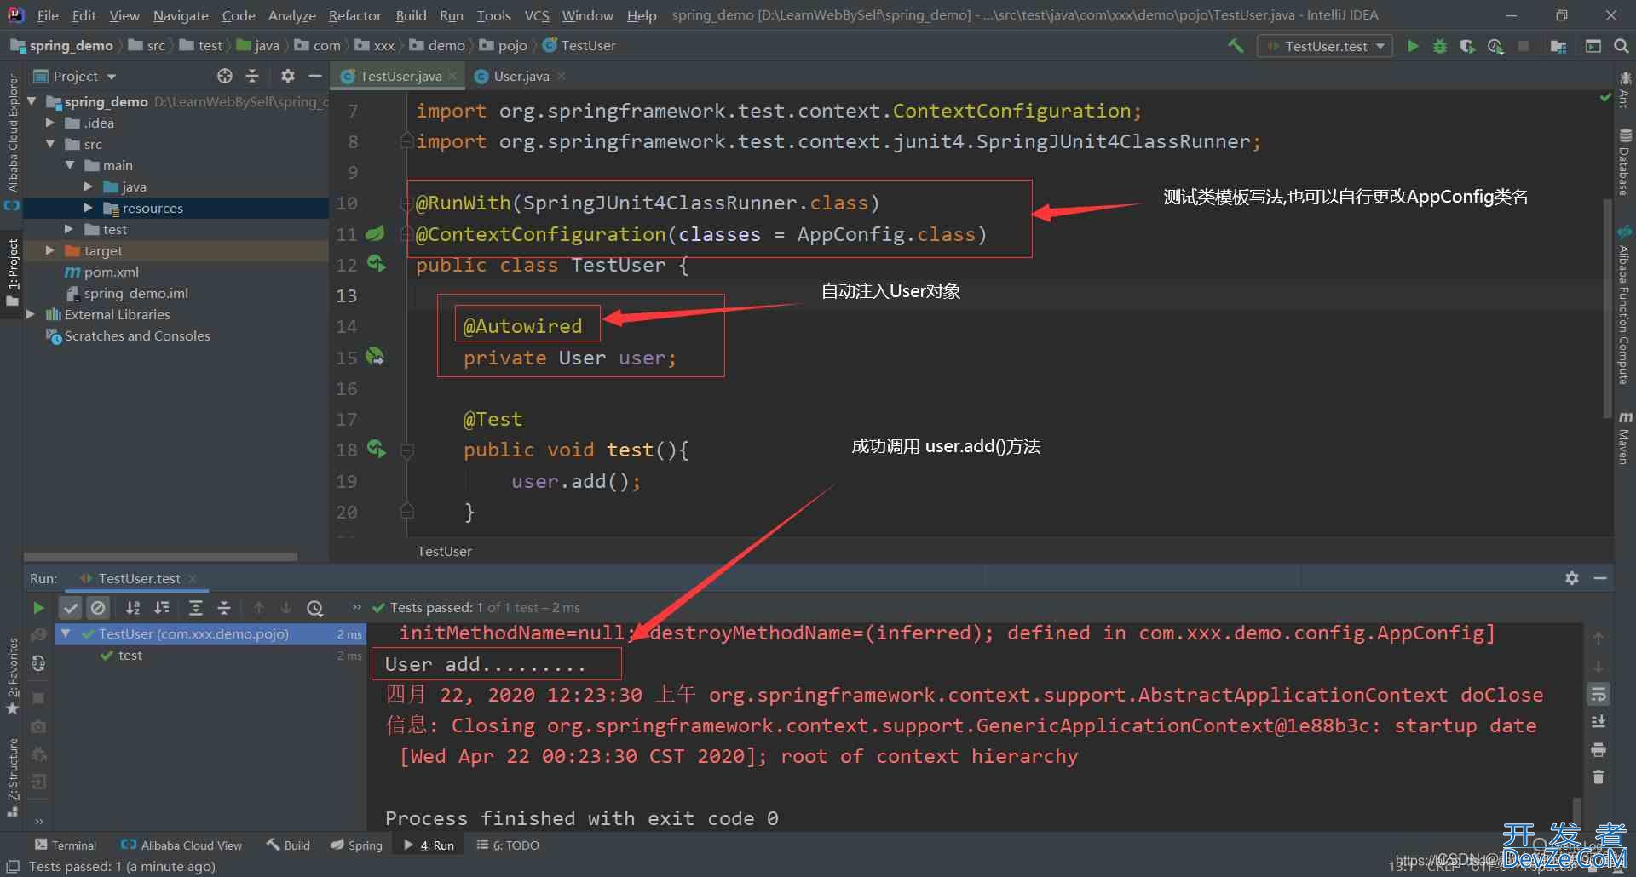
Task: Switch to the User.java tab
Action: (521, 76)
